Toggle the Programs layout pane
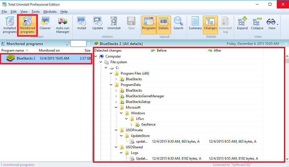The image size is (289, 167). pos(149,25)
